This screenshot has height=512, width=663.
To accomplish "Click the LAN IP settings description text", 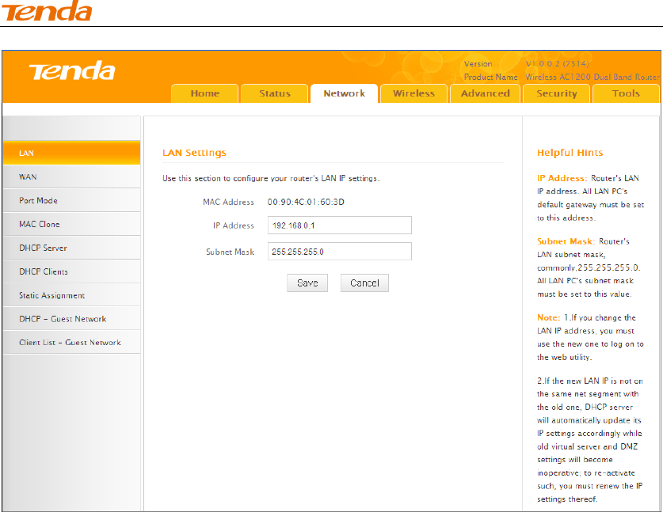I will click(271, 178).
